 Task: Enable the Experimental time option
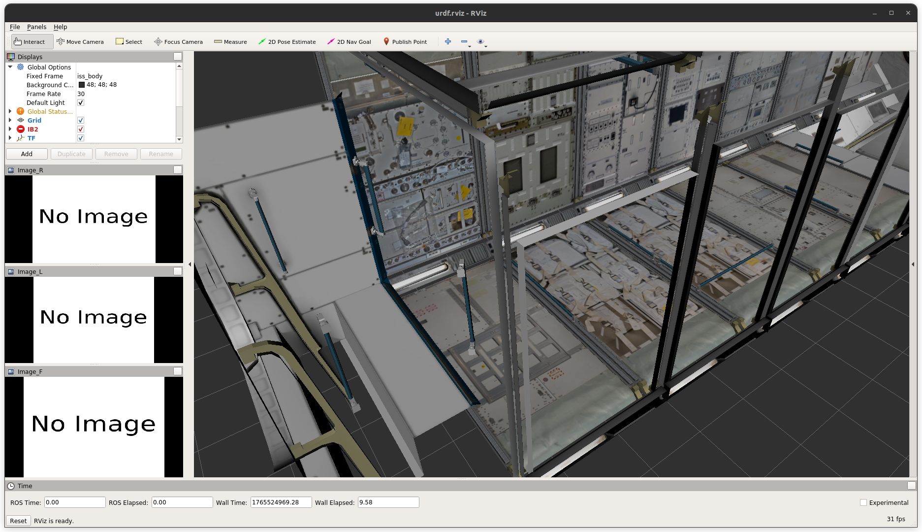[863, 502]
